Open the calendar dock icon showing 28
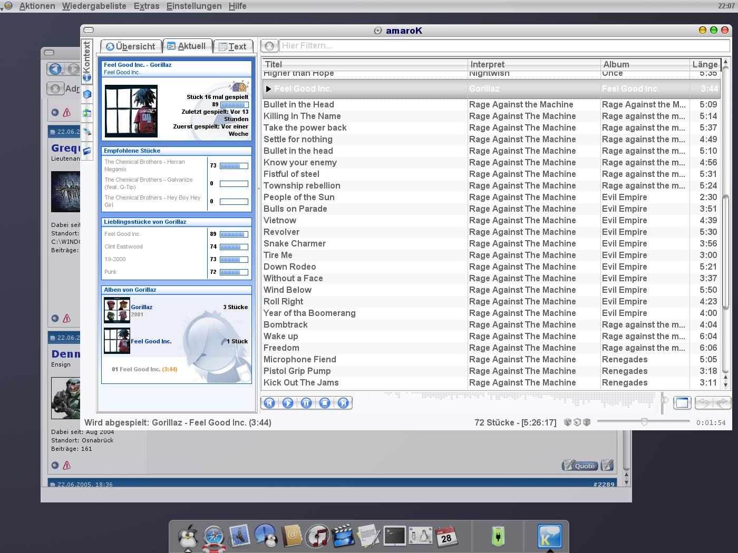Screen dimensions: 738x553 (x=446, y=536)
